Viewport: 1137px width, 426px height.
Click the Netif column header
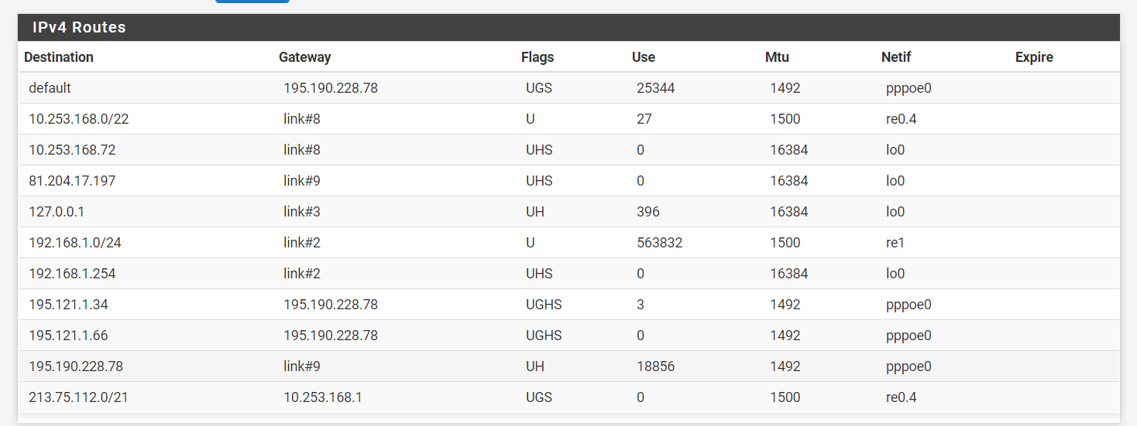coord(896,57)
